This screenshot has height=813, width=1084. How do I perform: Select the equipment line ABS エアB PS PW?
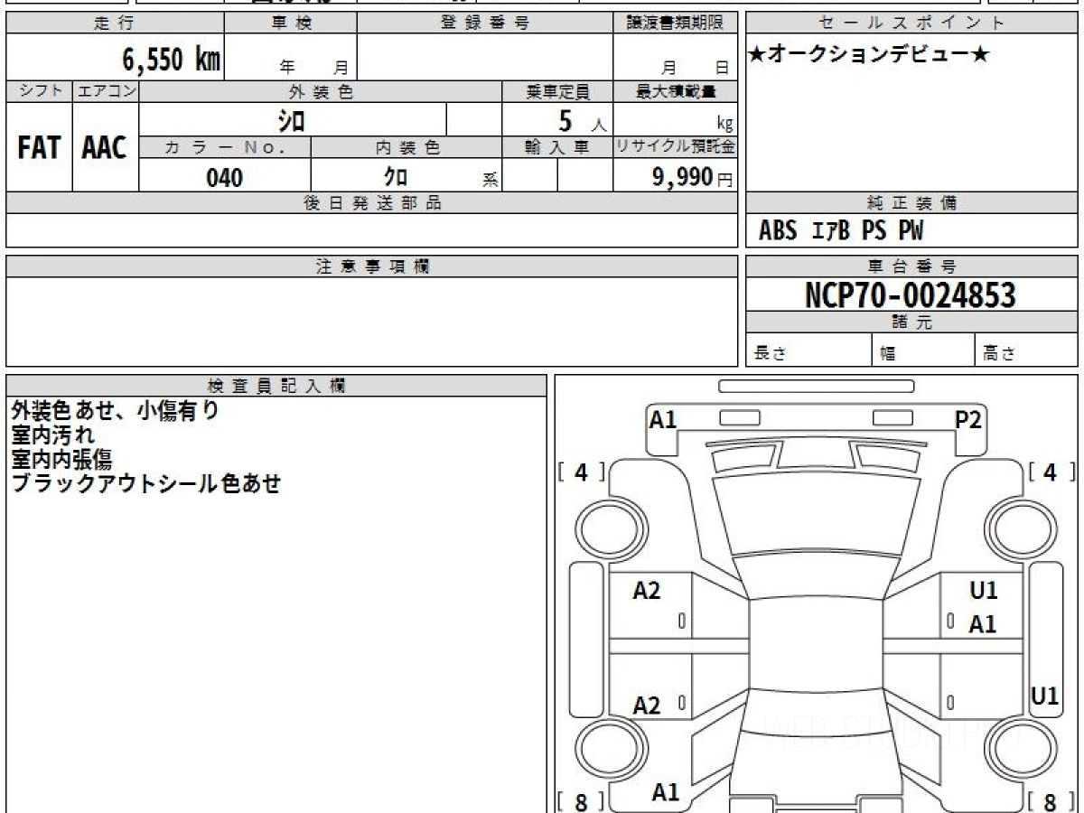point(840,231)
